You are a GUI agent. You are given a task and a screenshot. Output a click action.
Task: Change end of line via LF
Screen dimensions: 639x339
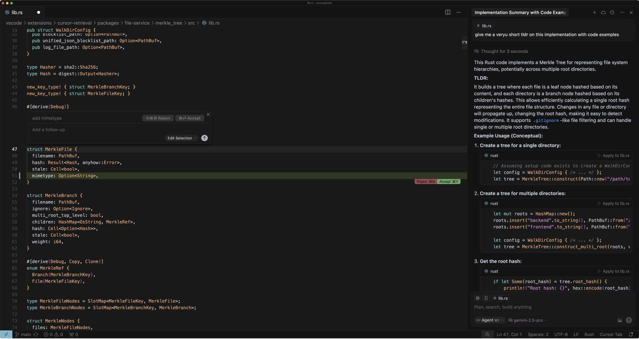[576, 335]
